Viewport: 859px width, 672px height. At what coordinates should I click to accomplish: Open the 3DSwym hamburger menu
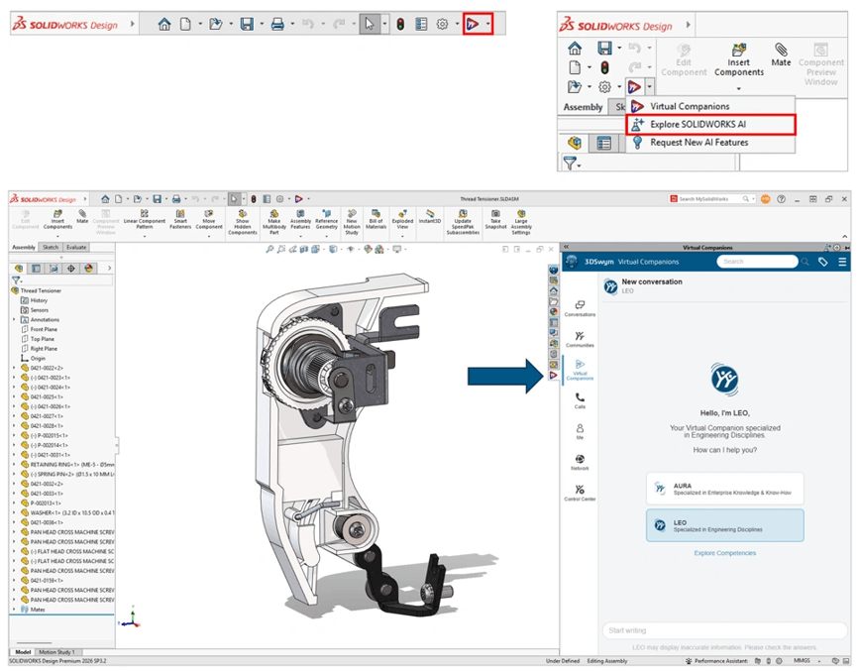pos(842,262)
